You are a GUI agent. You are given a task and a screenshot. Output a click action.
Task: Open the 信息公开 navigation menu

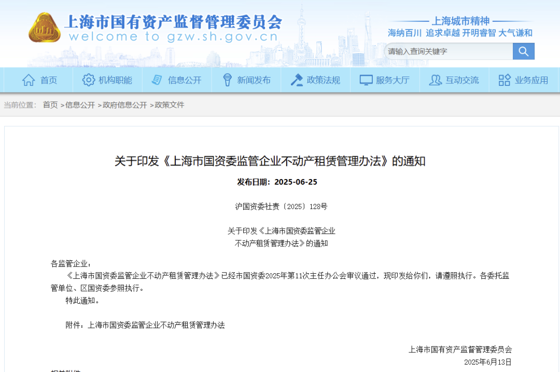(184, 80)
